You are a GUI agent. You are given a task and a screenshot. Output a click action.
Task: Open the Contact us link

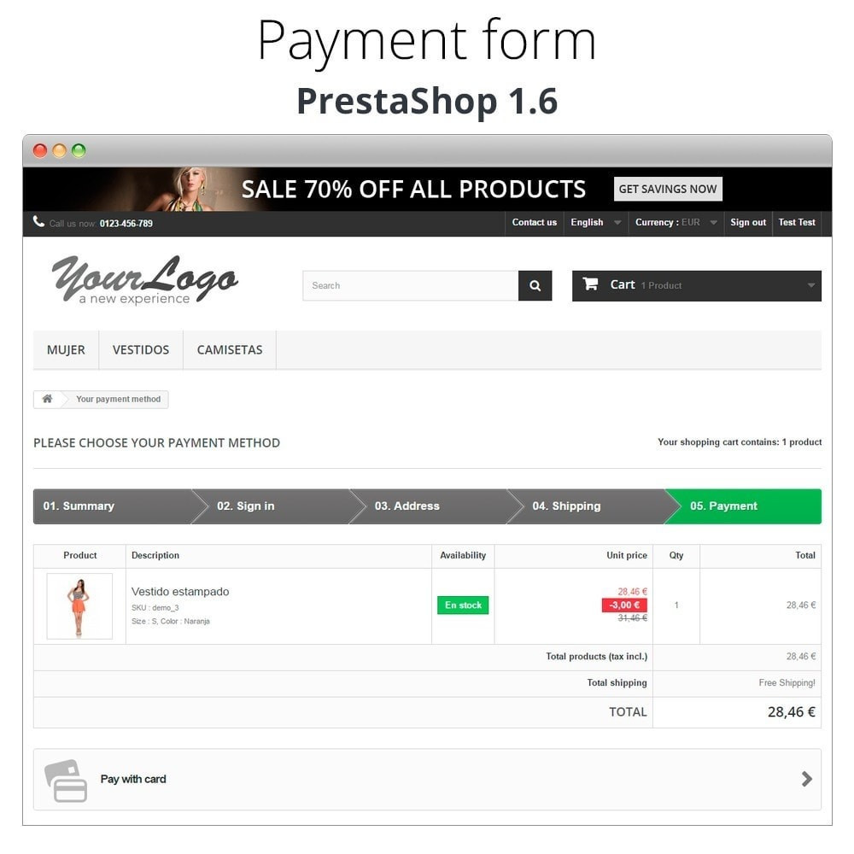point(534,223)
